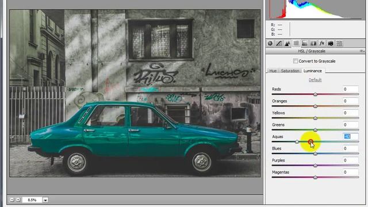Click the Reds label
This screenshot has height=207, width=368.
(277, 89)
